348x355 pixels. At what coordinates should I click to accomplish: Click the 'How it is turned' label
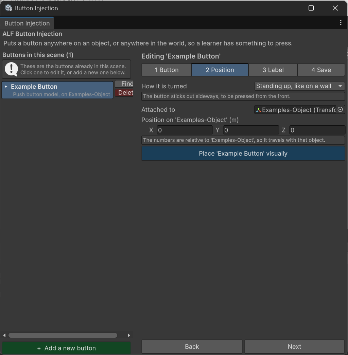[x=164, y=86]
